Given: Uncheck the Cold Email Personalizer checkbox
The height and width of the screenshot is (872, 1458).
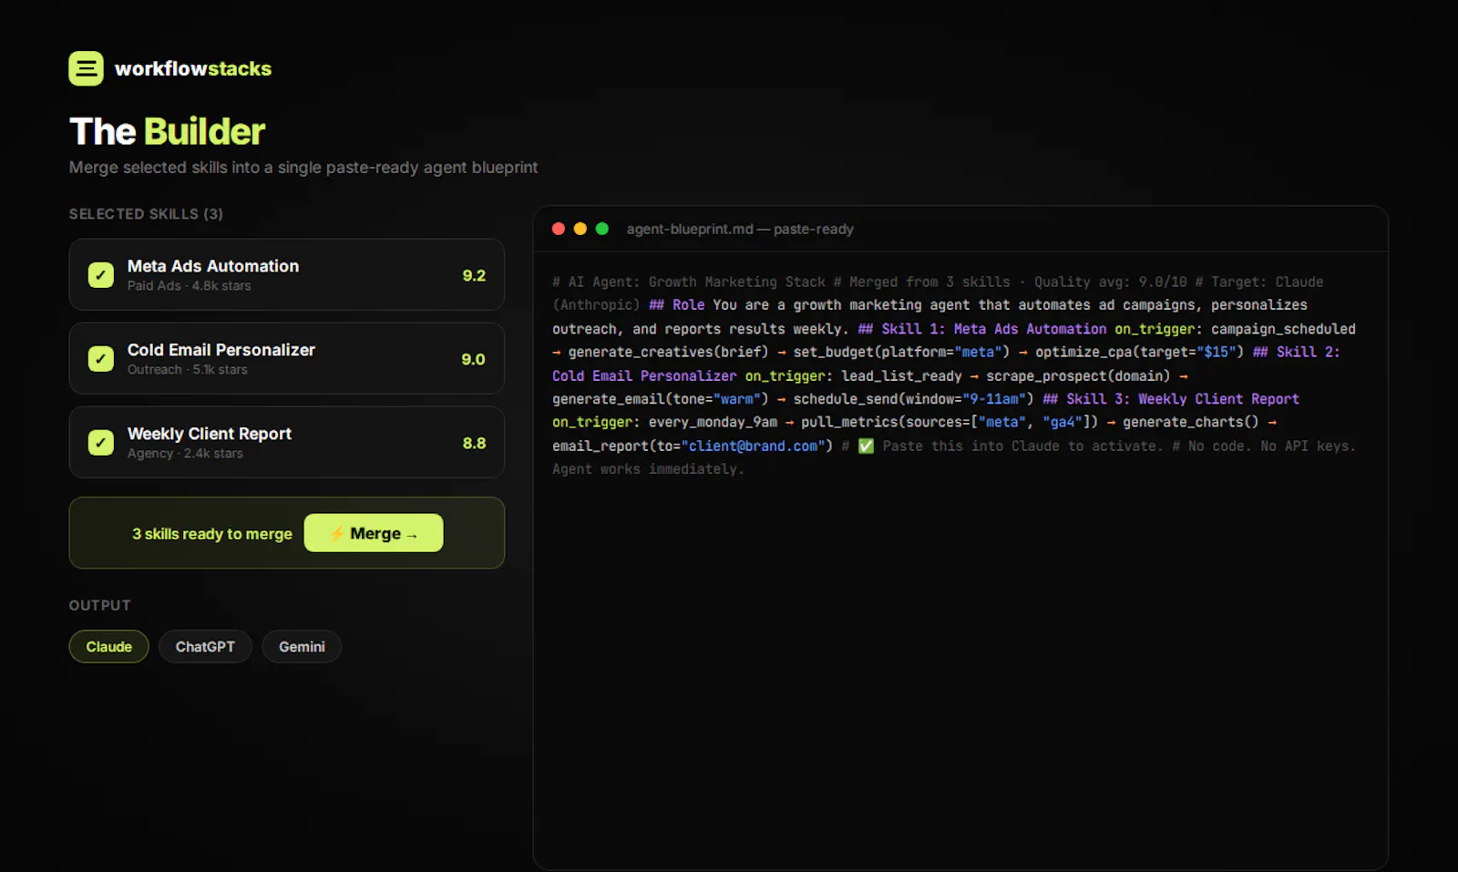Looking at the screenshot, I should [101, 358].
